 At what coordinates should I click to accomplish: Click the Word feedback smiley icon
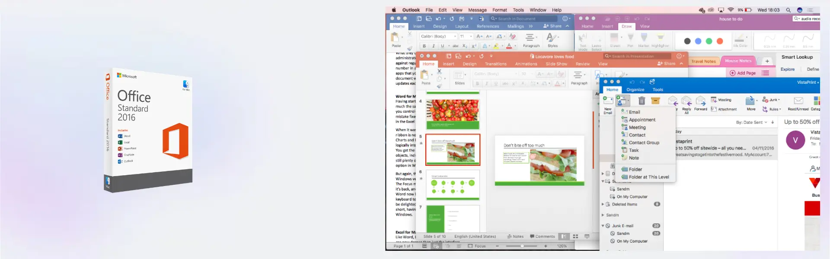tap(565, 19)
